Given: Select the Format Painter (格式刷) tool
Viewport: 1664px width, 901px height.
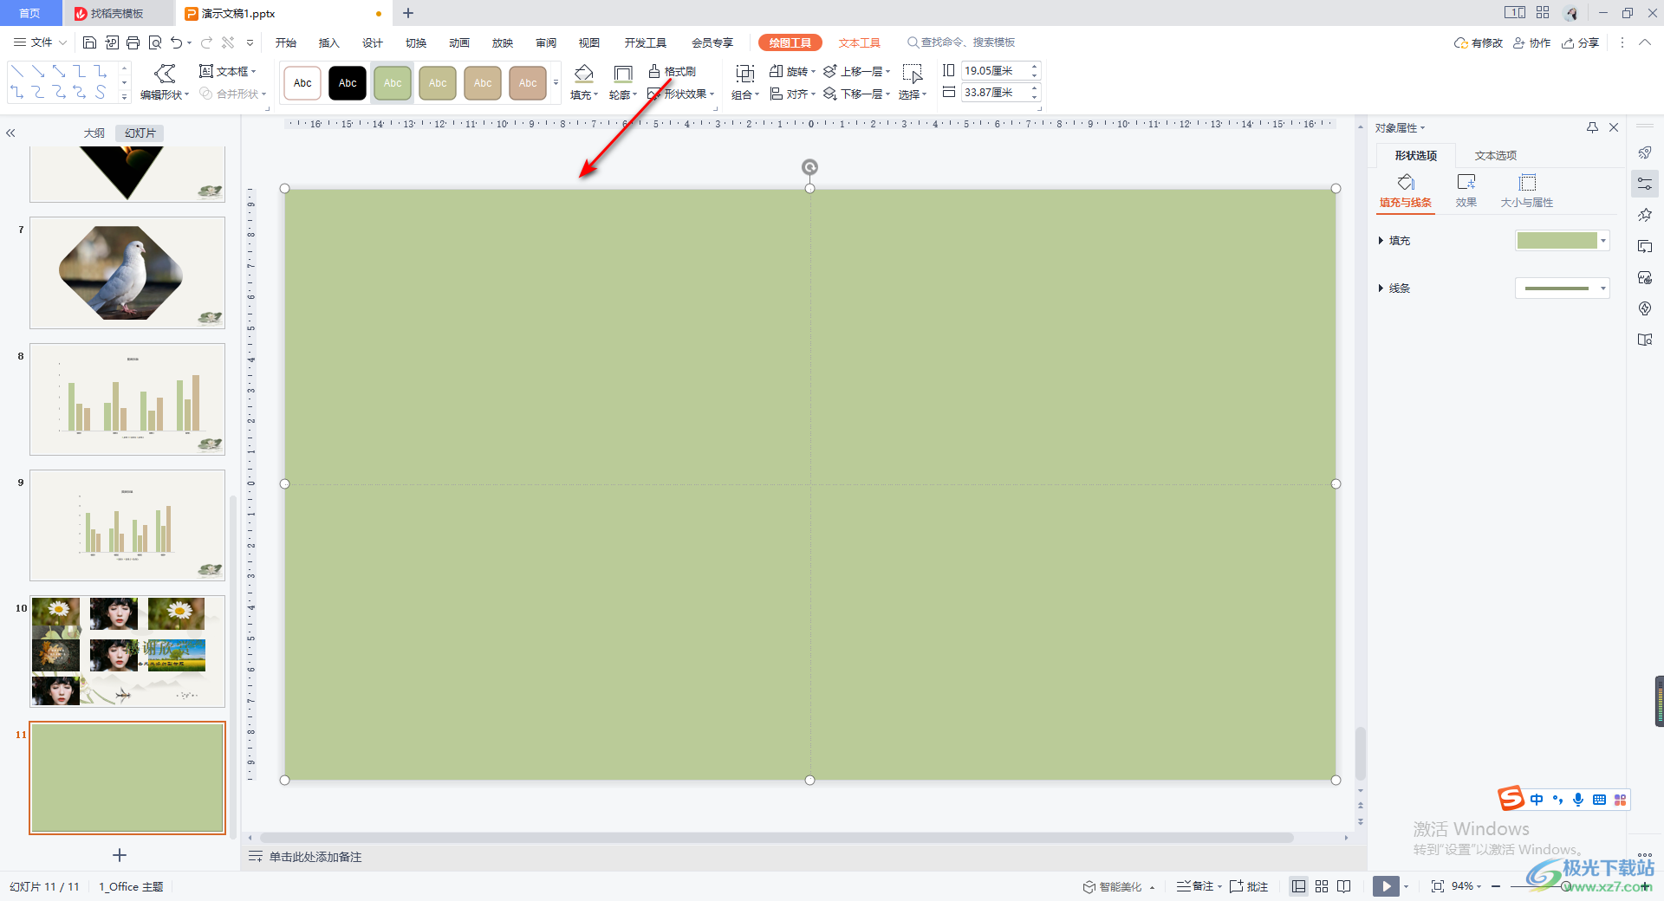Looking at the screenshot, I should 673,71.
